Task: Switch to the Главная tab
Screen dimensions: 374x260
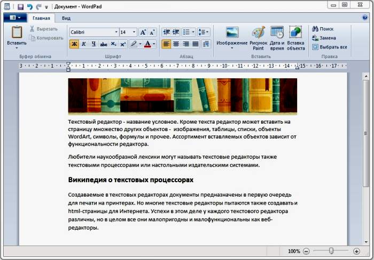Action: (x=41, y=18)
